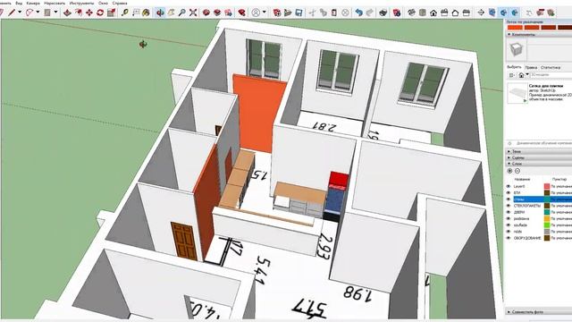Click the Add layer plus icon

click(510, 171)
